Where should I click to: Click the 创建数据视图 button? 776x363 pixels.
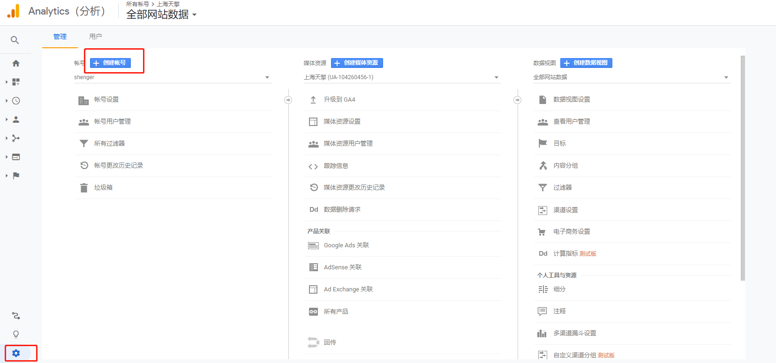587,63
